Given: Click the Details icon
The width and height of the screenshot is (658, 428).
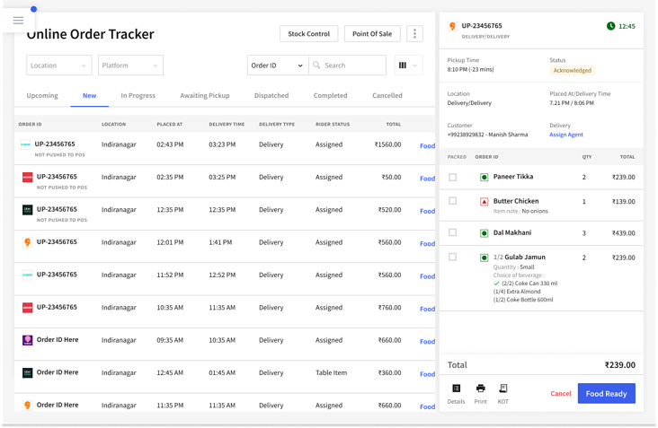Looking at the screenshot, I should point(456,389).
